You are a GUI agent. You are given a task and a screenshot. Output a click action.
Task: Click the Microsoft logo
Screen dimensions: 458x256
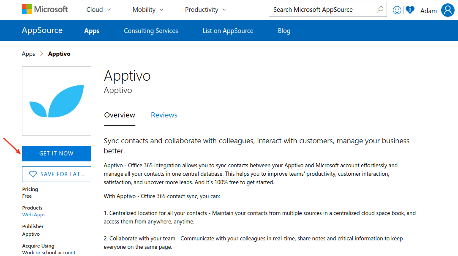[45, 9]
